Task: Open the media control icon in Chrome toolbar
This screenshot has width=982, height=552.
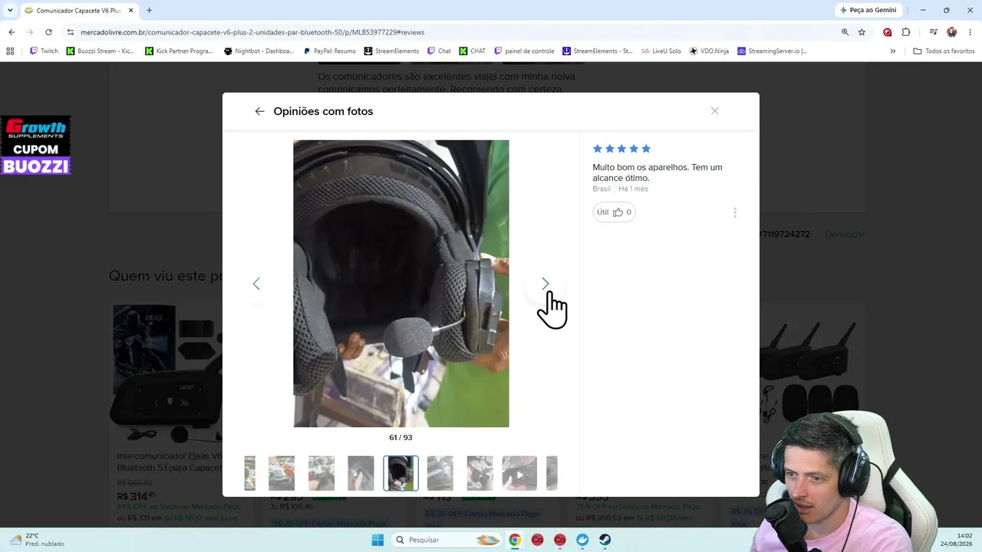Action: 933,32
